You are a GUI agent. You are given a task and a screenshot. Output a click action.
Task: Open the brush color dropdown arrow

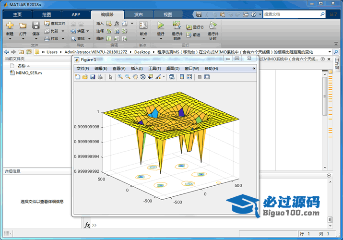164,77
